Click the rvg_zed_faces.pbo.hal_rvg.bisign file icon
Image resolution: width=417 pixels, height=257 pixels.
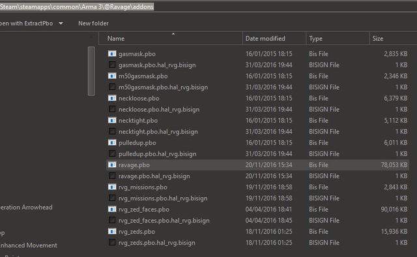pos(112,221)
